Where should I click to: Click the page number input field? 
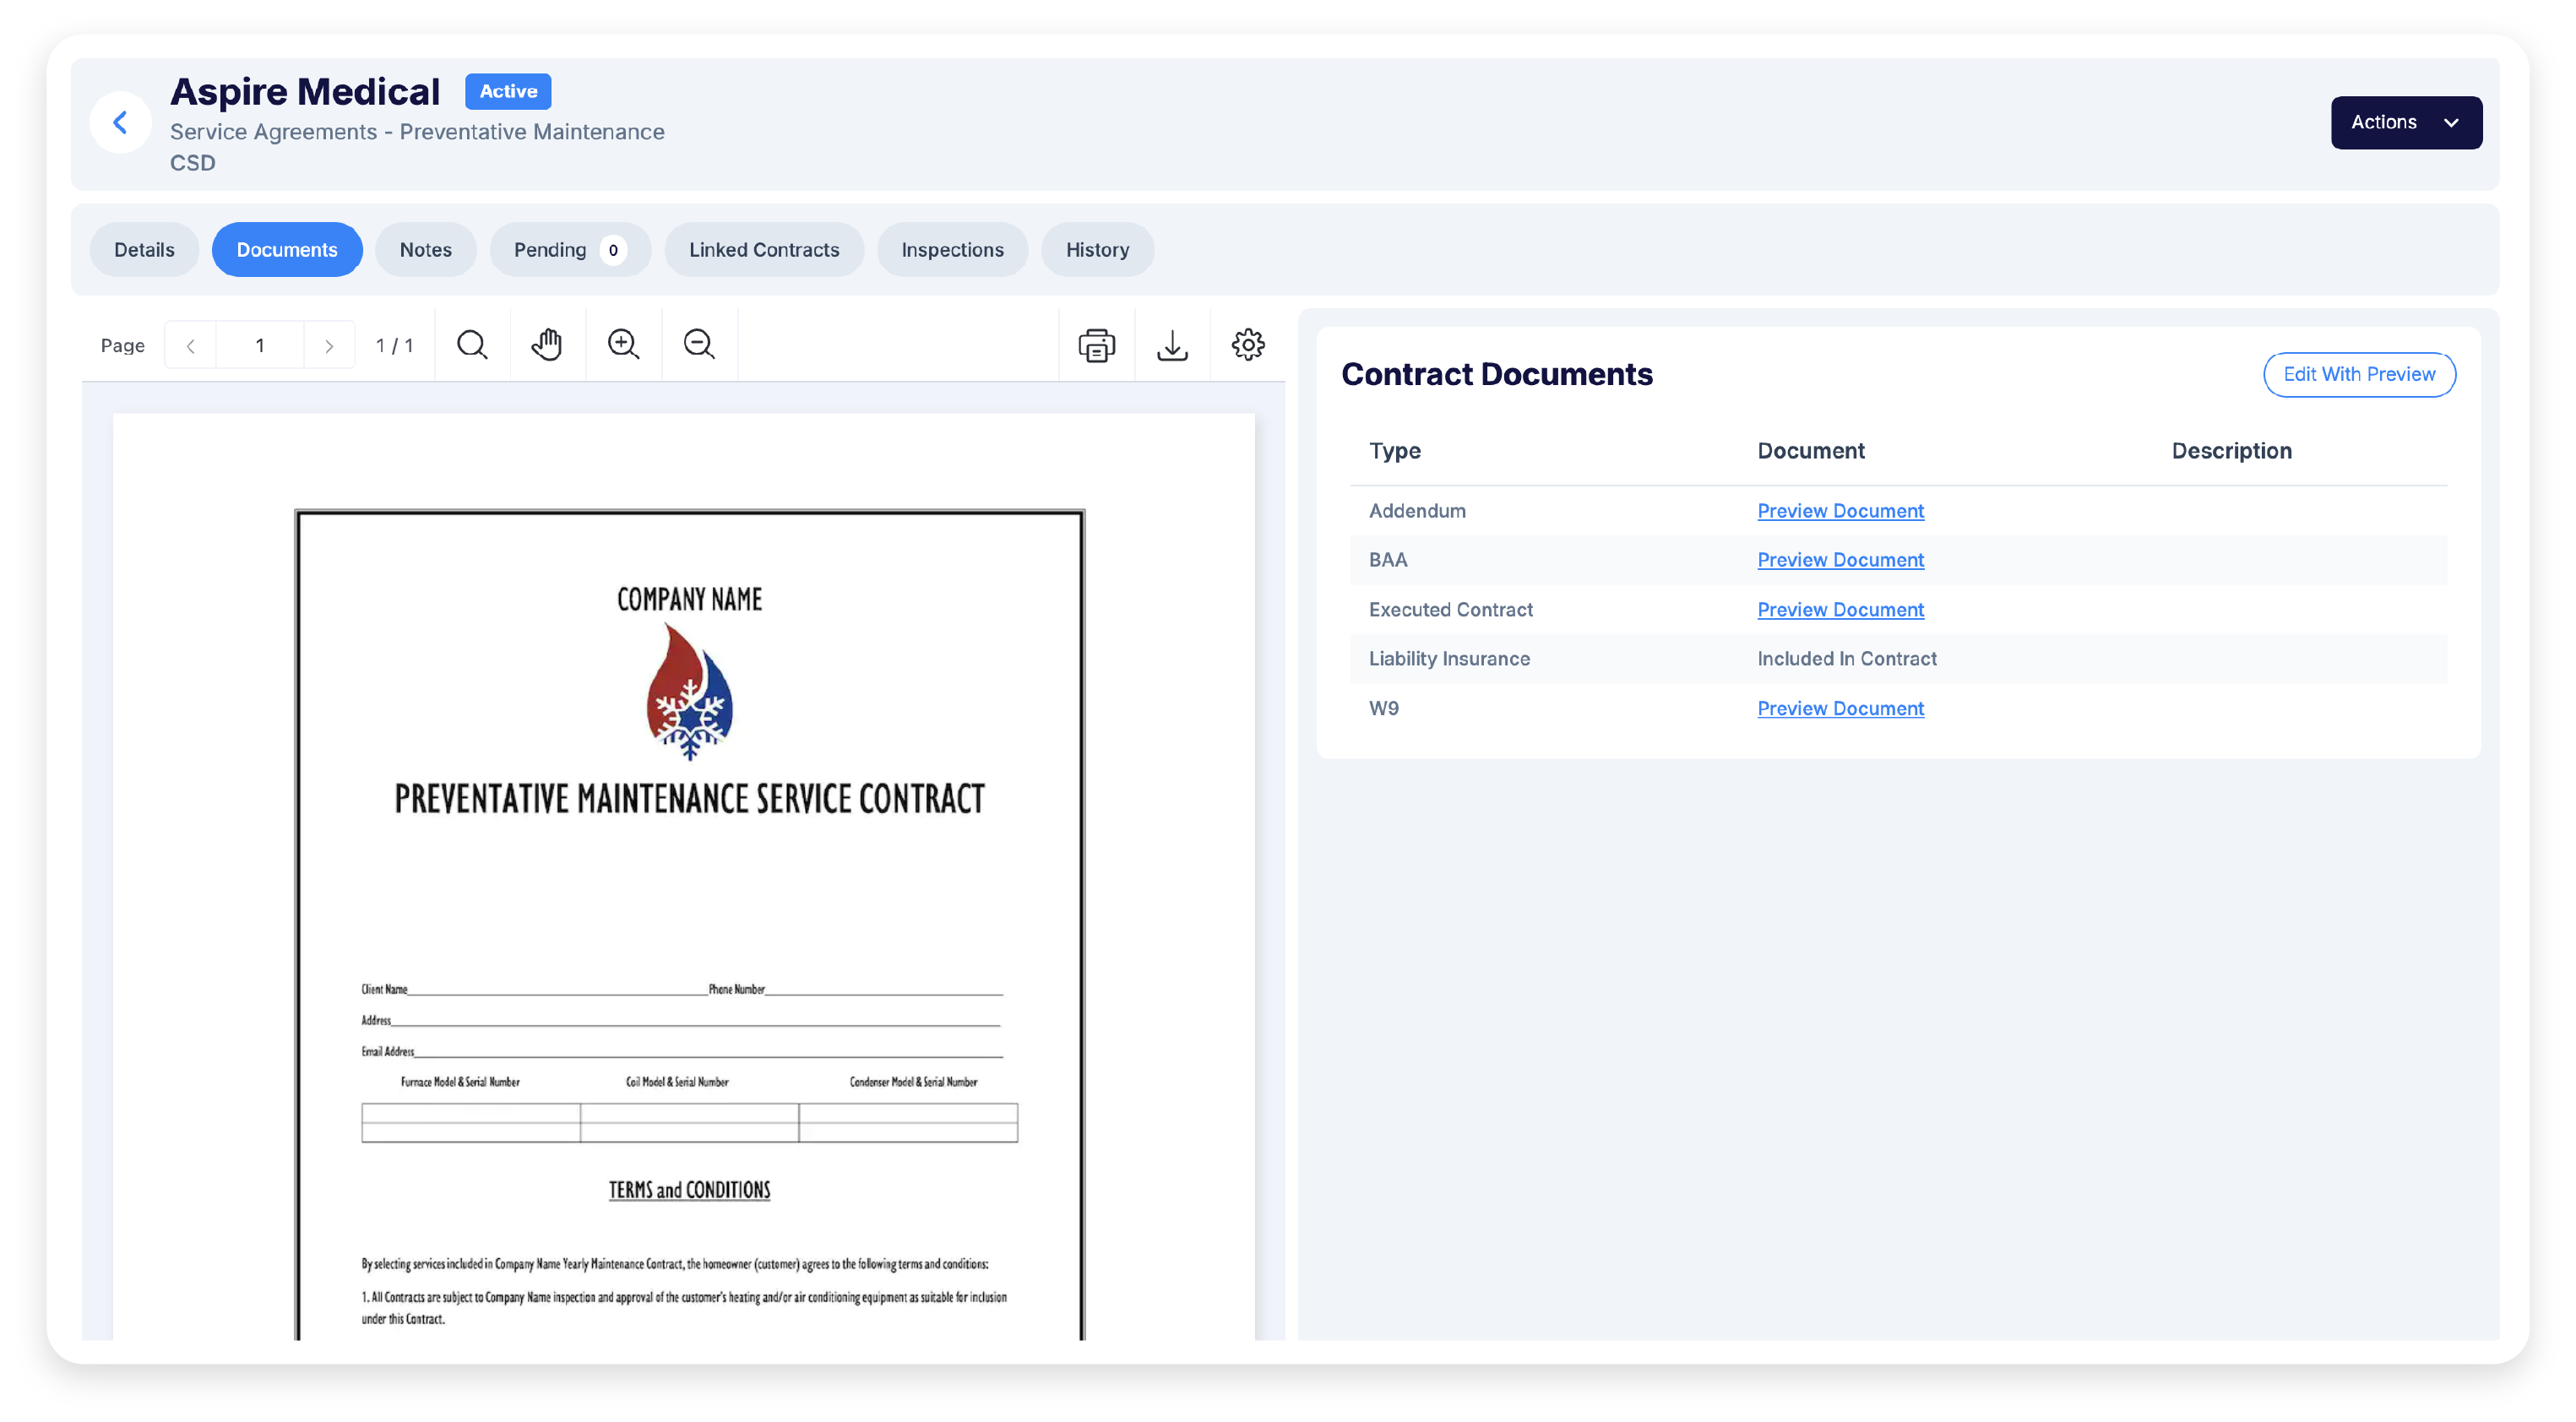tap(259, 344)
